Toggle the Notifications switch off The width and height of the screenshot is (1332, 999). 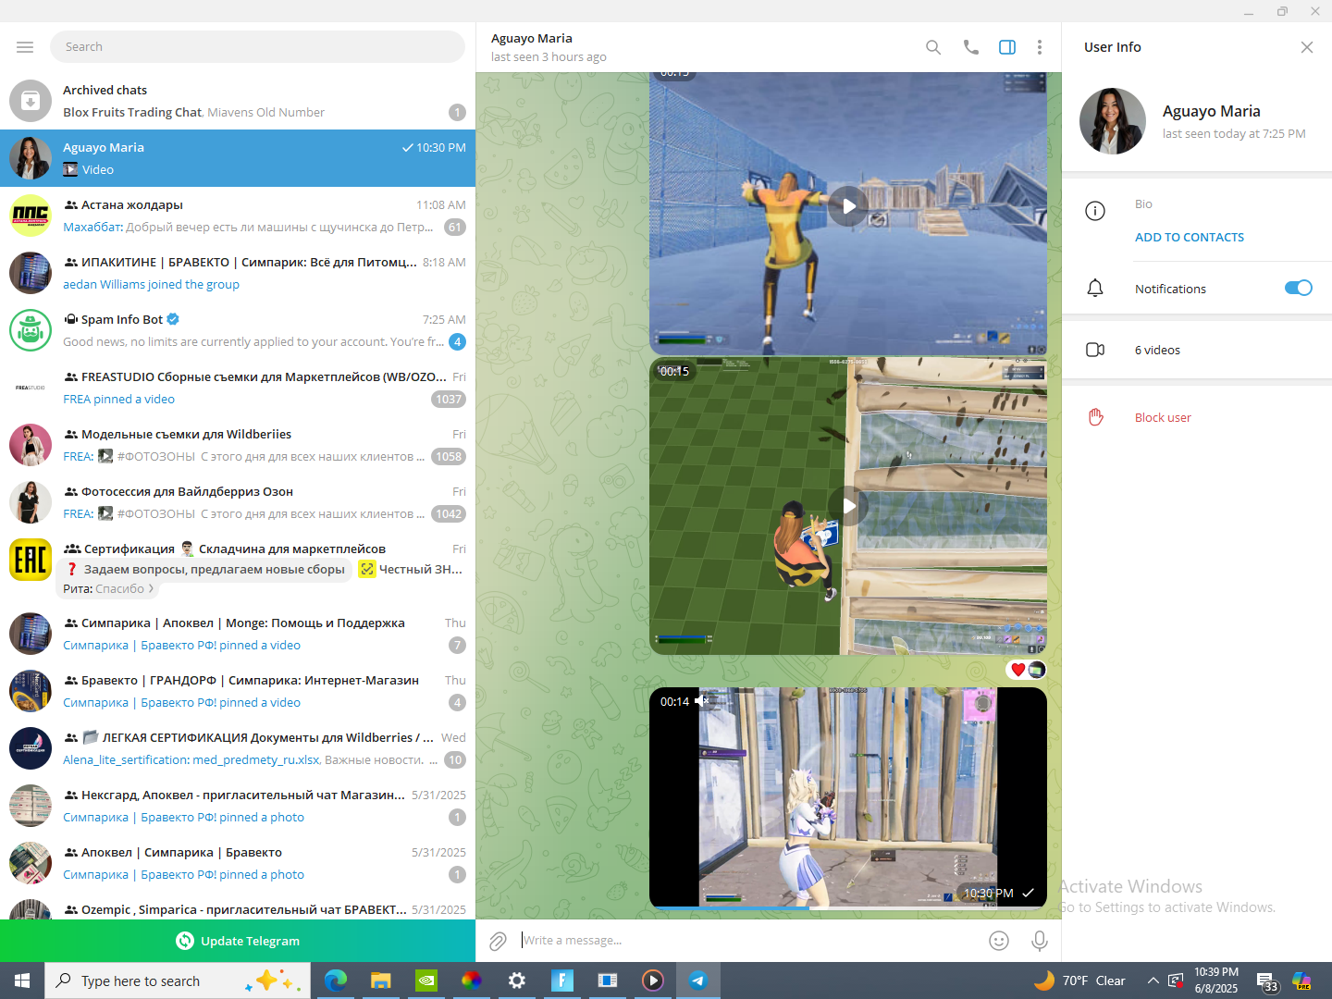coord(1299,288)
